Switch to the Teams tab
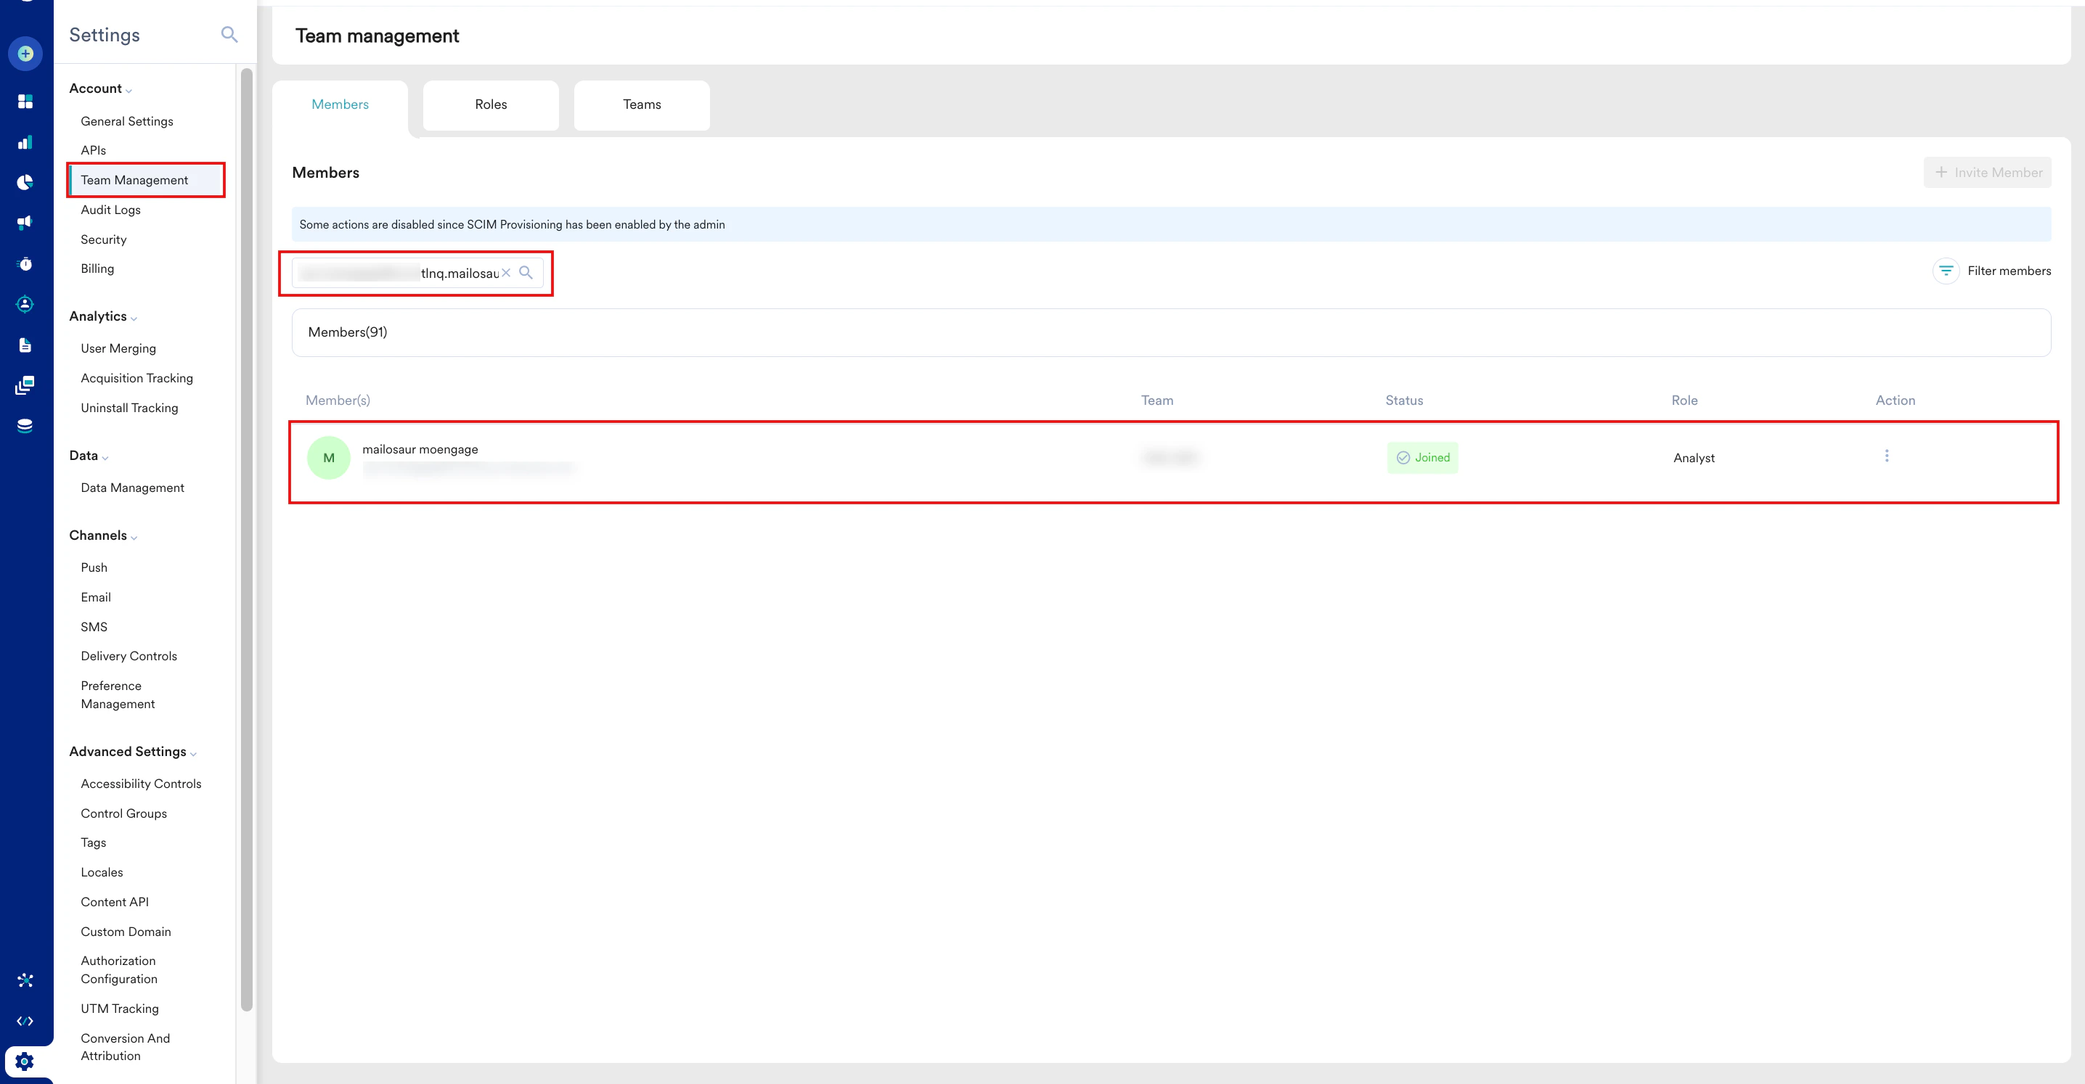 [x=641, y=104]
